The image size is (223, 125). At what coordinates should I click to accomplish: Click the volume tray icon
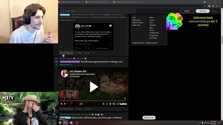[x=208, y=123]
